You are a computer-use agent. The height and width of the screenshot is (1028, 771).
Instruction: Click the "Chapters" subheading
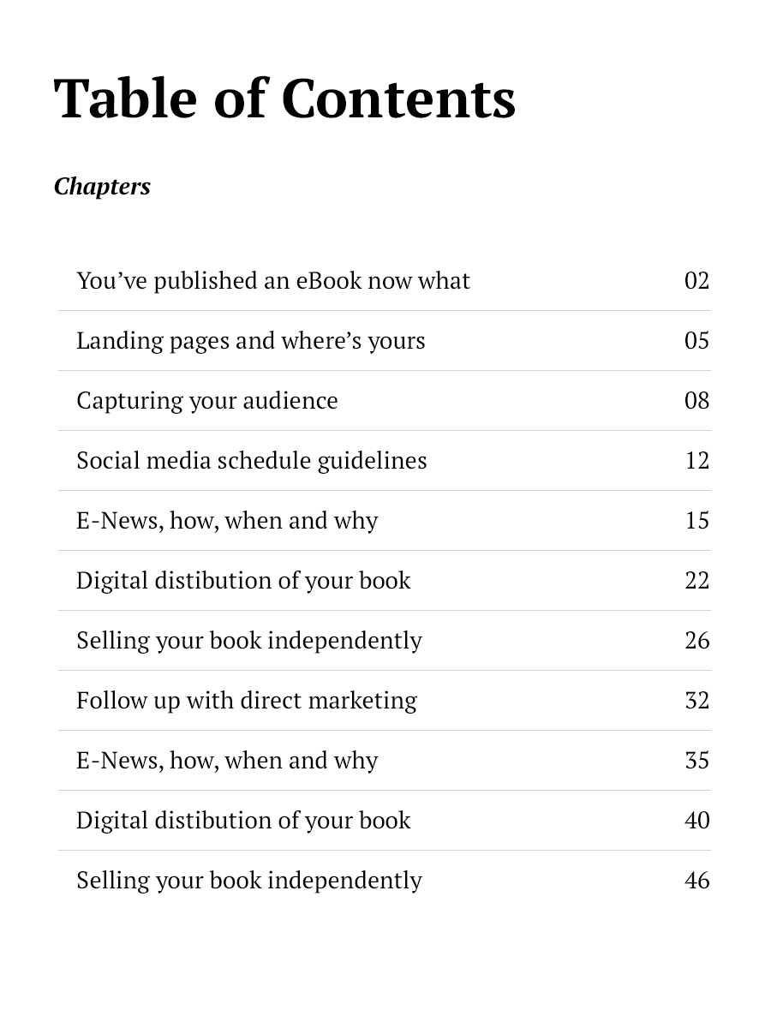pos(102,187)
